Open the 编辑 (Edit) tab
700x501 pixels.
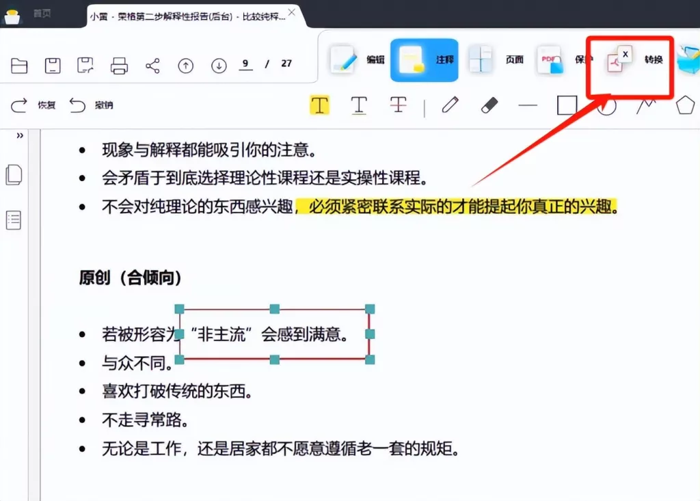(357, 60)
